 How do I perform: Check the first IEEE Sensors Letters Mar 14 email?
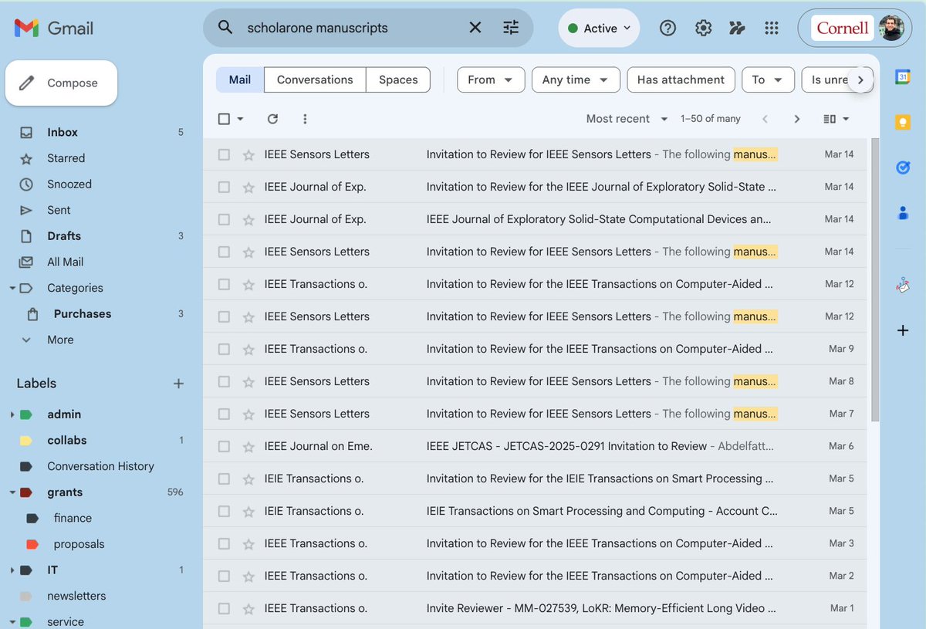224,154
